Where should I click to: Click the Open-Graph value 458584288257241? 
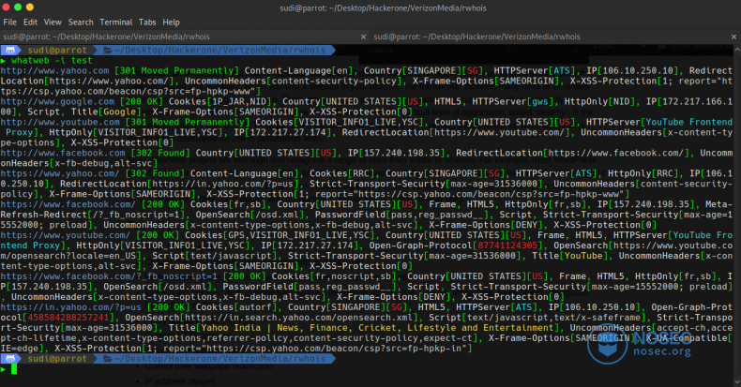pyautogui.click(x=68, y=318)
